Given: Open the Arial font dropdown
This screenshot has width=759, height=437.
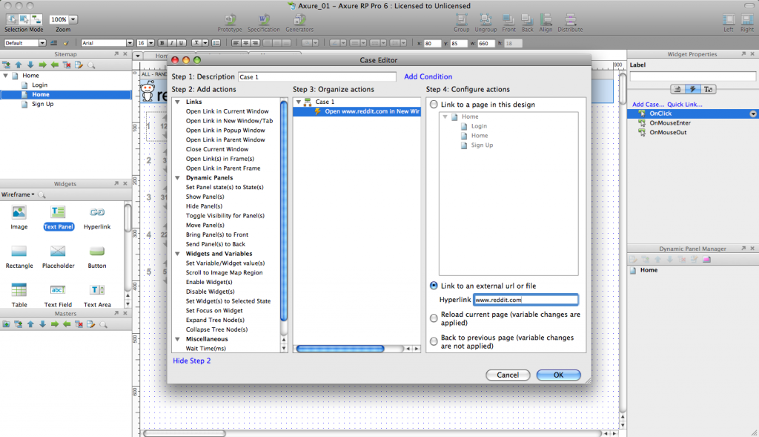Looking at the screenshot, I should tap(129, 43).
